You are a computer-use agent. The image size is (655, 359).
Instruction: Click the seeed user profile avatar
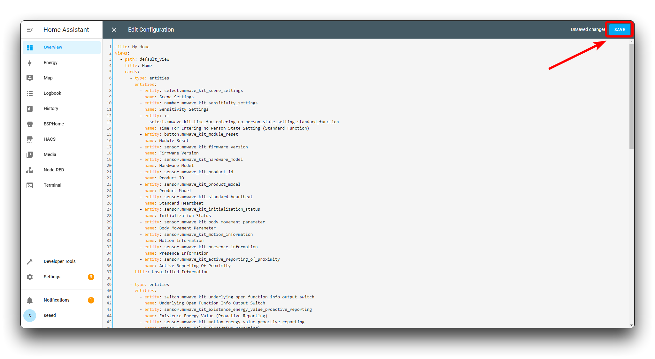[30, 315]
